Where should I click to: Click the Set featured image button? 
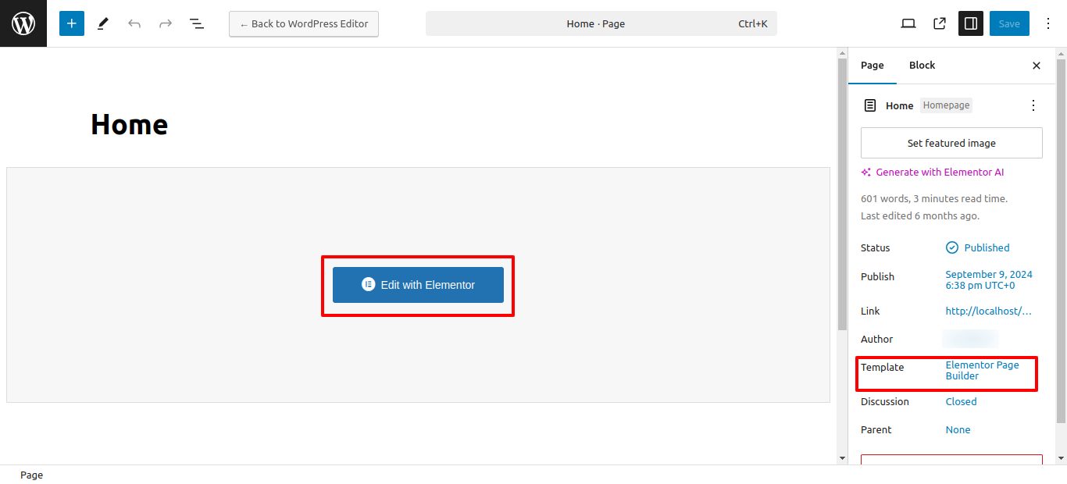coord(951,143)
